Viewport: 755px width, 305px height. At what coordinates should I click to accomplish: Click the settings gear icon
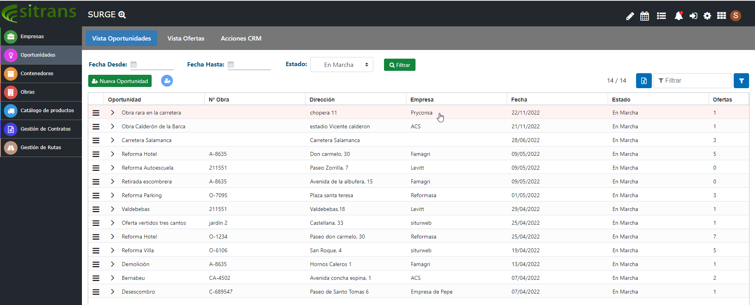(707, 16)
